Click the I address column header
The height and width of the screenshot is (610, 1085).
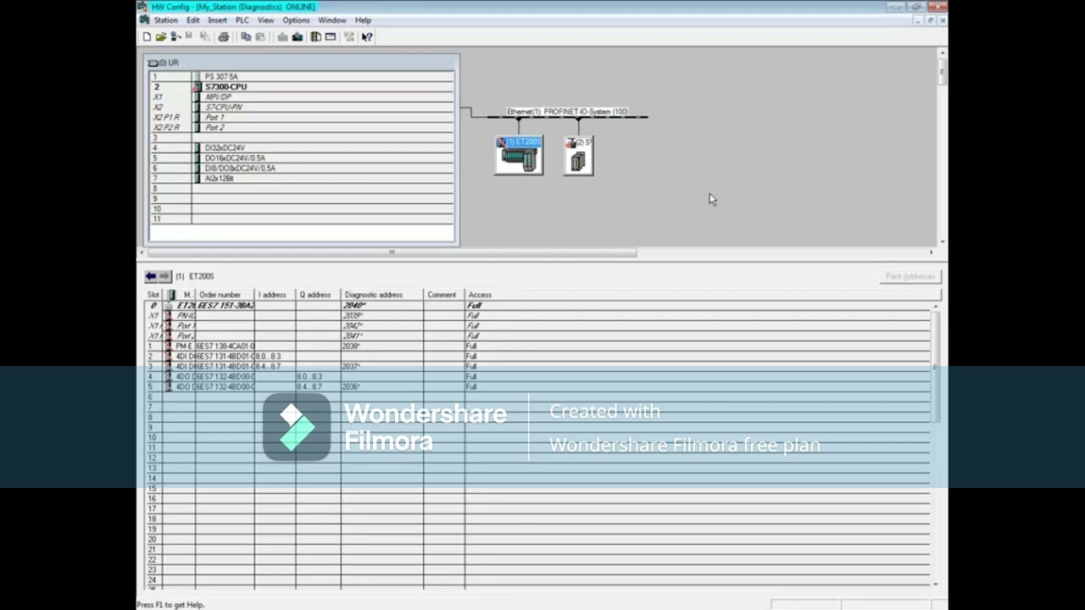tap(275, 295)
